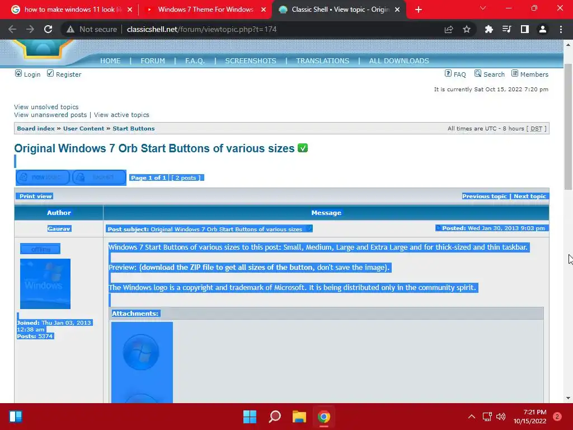This screenshot has height=430, width=573.
Task: Reload the current page
Action: 48,29
